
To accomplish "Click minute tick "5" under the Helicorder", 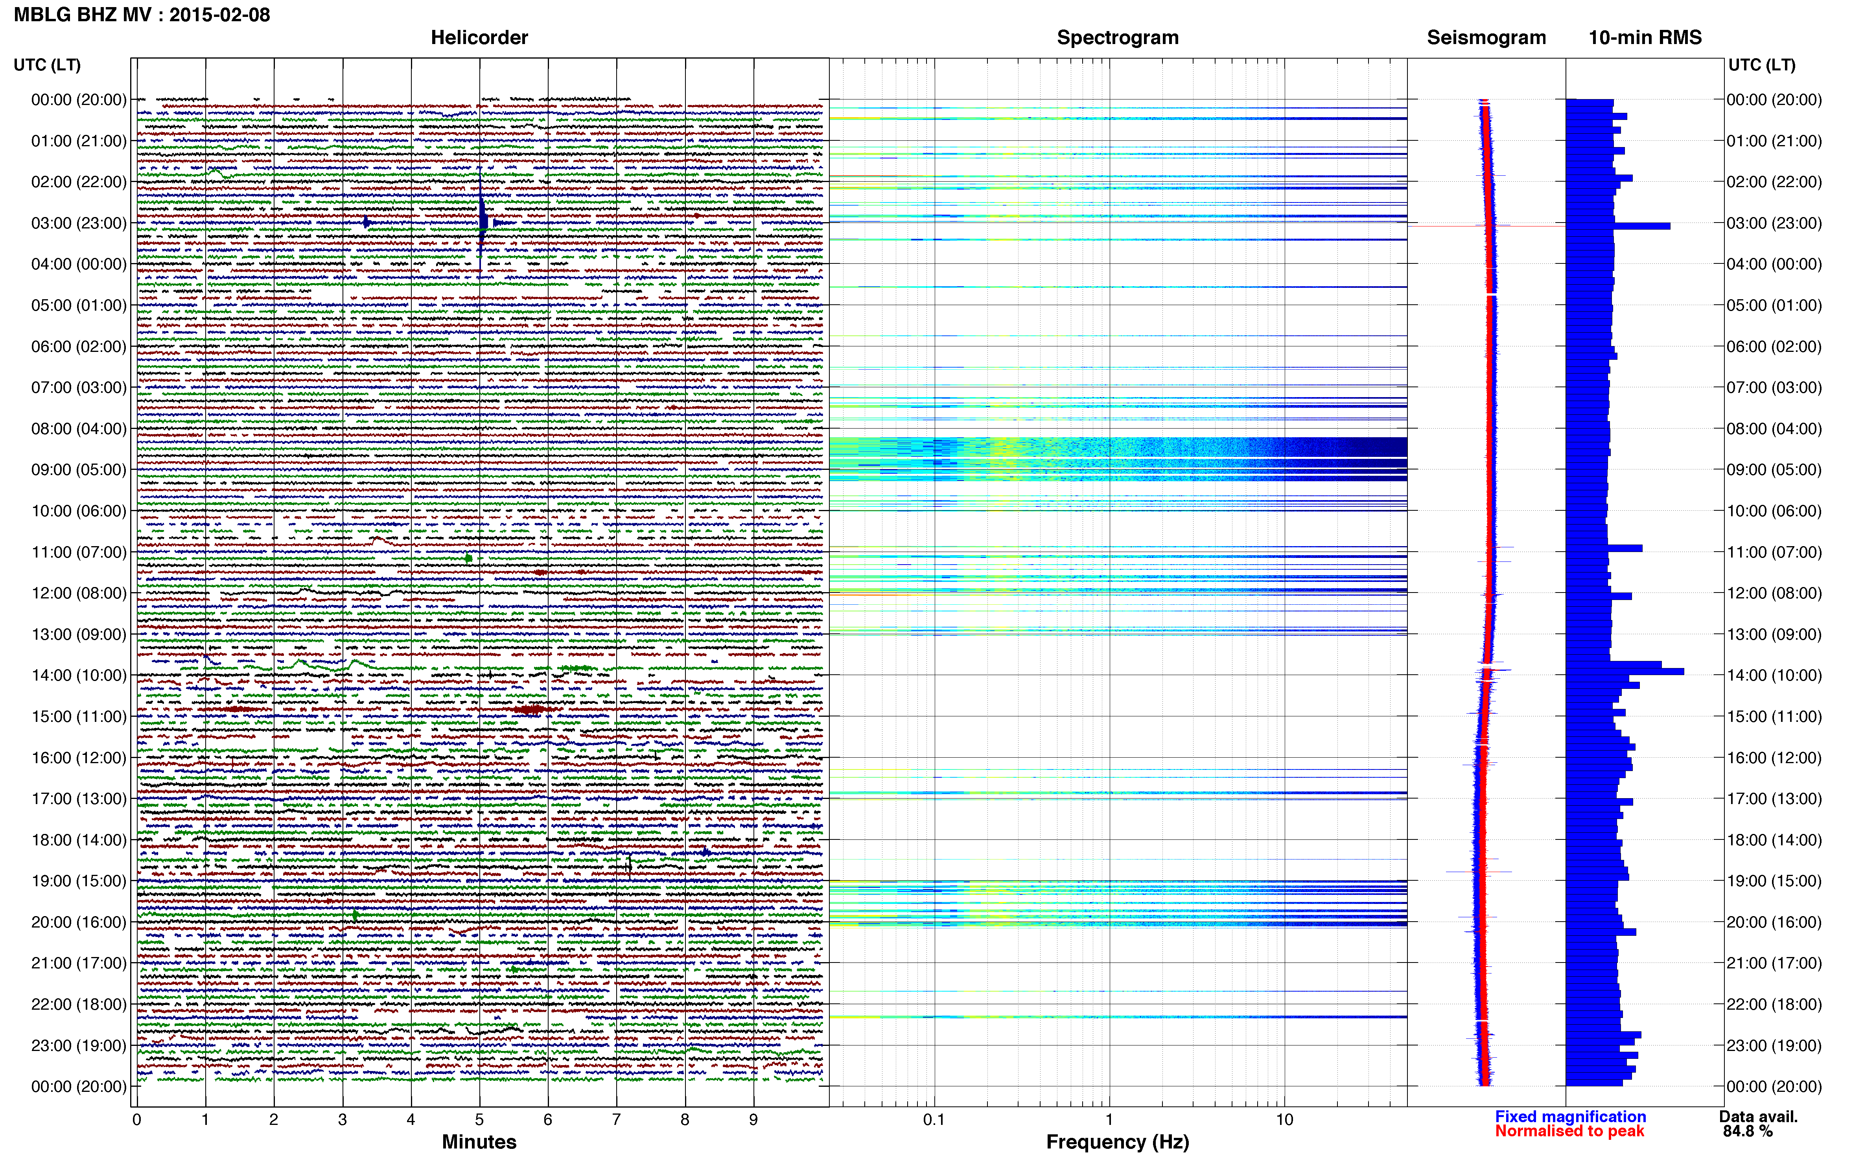I will (479, 1119).
